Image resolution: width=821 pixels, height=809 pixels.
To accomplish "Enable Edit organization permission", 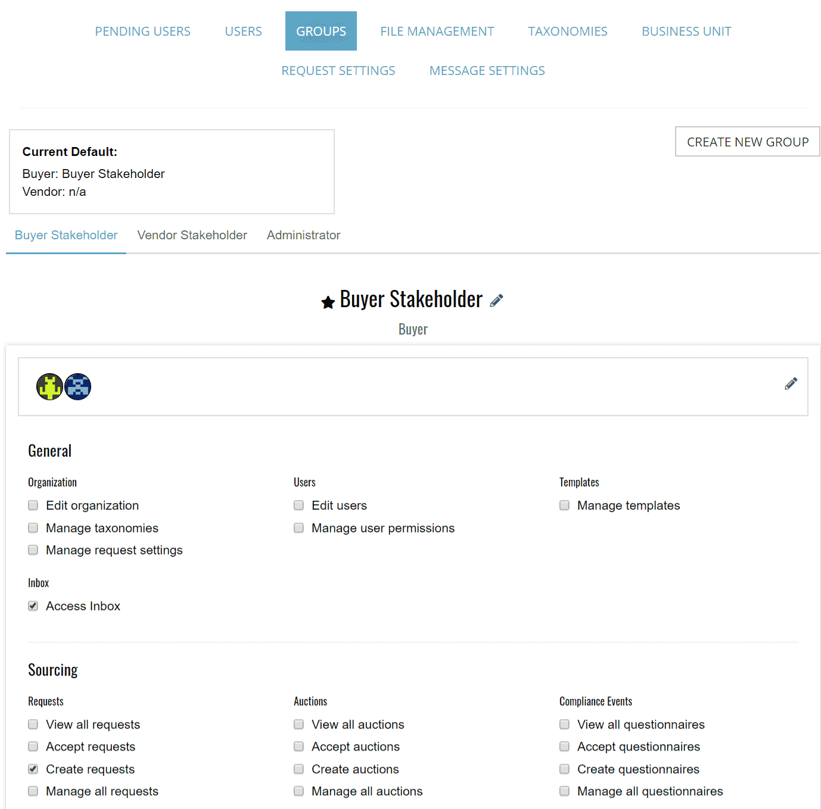I will [33, 505].
